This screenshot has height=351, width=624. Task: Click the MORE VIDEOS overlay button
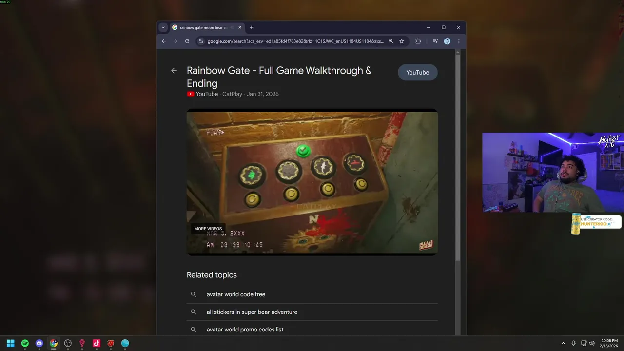208,229
